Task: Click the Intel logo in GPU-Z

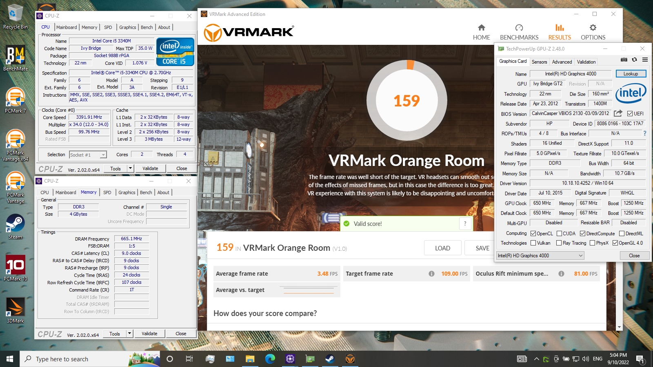Action: pos(631,93)
